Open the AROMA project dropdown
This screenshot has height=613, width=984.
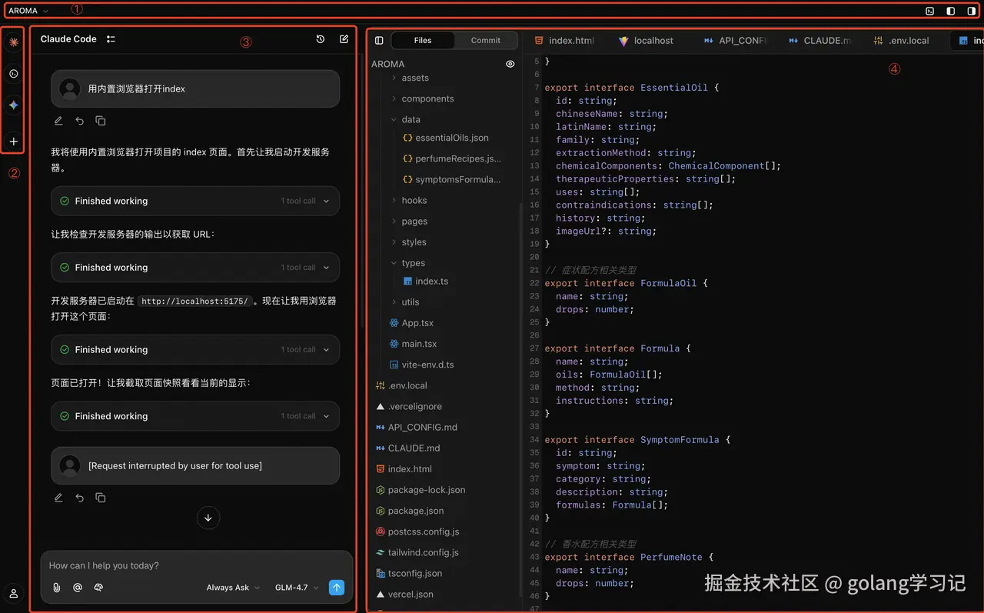(x=28, y=11)
